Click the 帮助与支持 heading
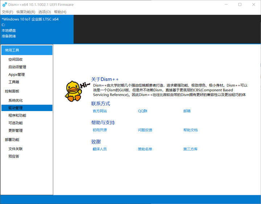The image size is (261, 204). click(103, 122)
